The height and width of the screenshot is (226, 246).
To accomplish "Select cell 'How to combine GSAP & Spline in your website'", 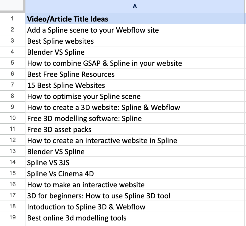I will click(135, 63).
